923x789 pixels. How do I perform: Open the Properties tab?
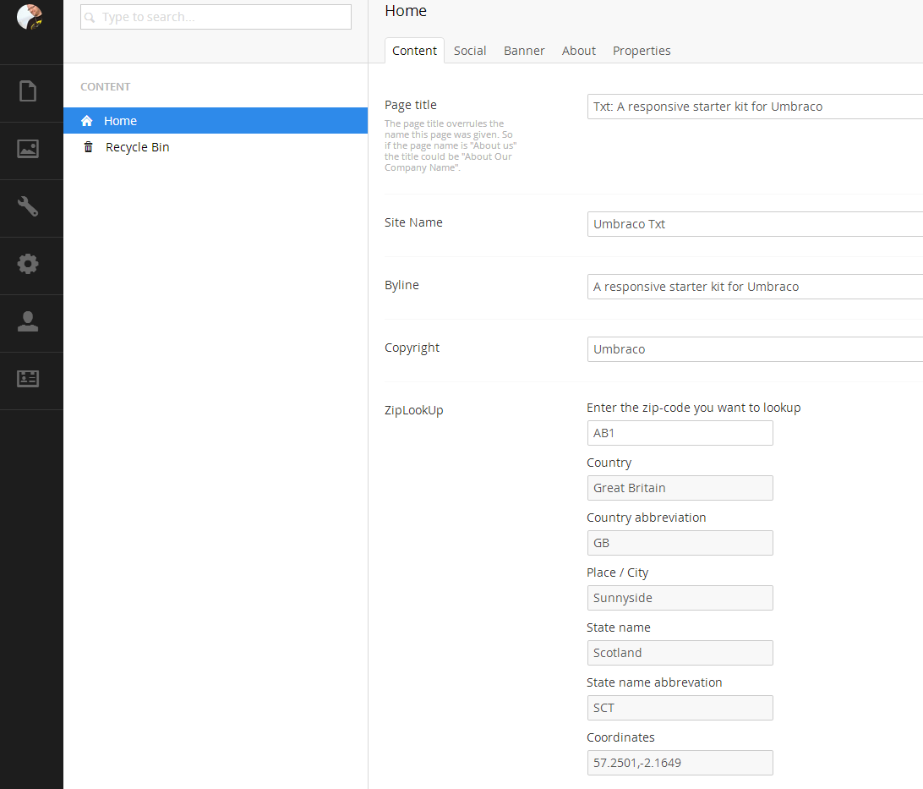[x=642, y=51]
